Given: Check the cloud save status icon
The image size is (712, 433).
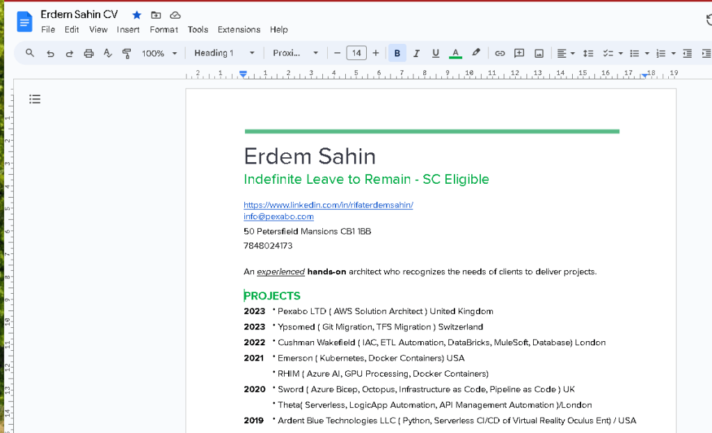Looking at the screenshot, I should [175, 15].
